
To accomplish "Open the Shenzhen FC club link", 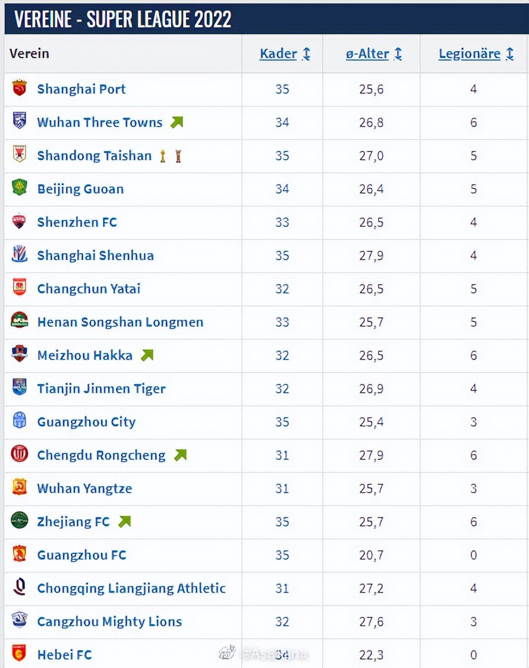I will click(77, 222).
